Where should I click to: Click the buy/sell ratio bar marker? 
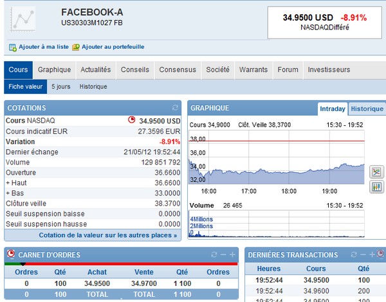(23, 264)
